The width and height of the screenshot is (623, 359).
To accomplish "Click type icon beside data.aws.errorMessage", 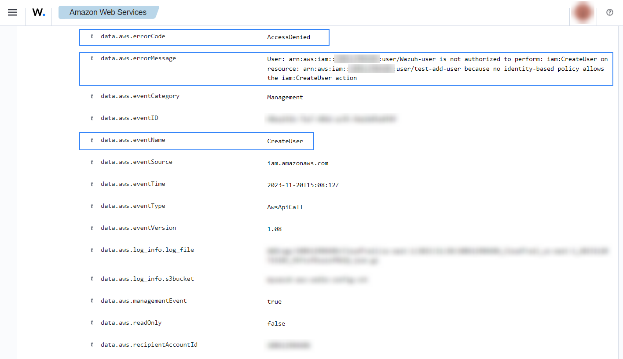I will pos(92,58).
